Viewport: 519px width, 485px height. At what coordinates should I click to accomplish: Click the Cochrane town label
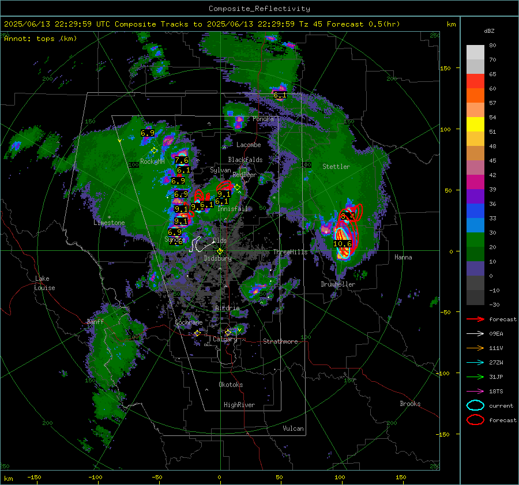[x=189, y=322]
